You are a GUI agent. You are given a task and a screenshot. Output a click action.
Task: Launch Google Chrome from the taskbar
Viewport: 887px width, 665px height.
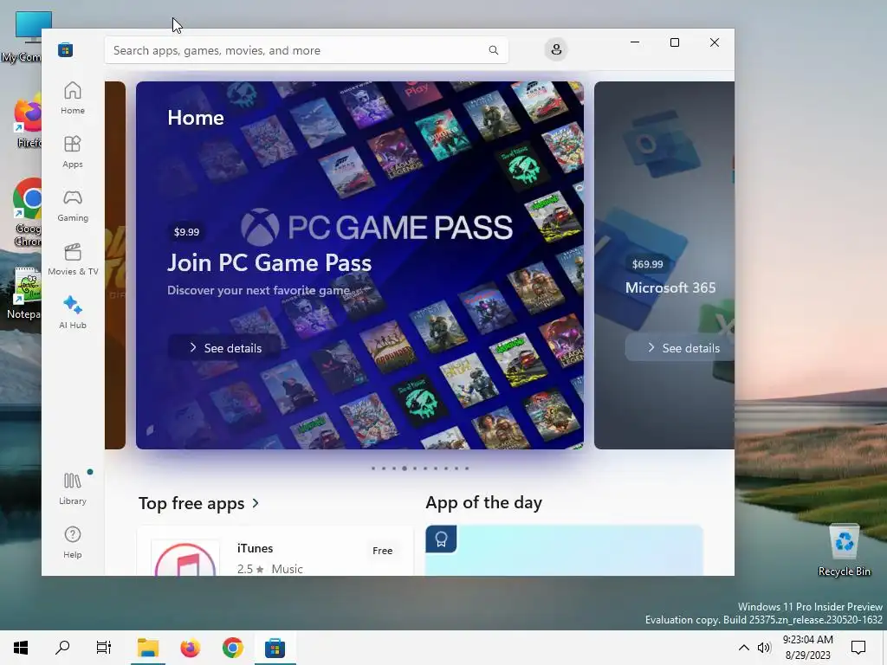point(232,648)
